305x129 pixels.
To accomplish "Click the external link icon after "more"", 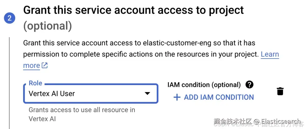I will (45, 66).
